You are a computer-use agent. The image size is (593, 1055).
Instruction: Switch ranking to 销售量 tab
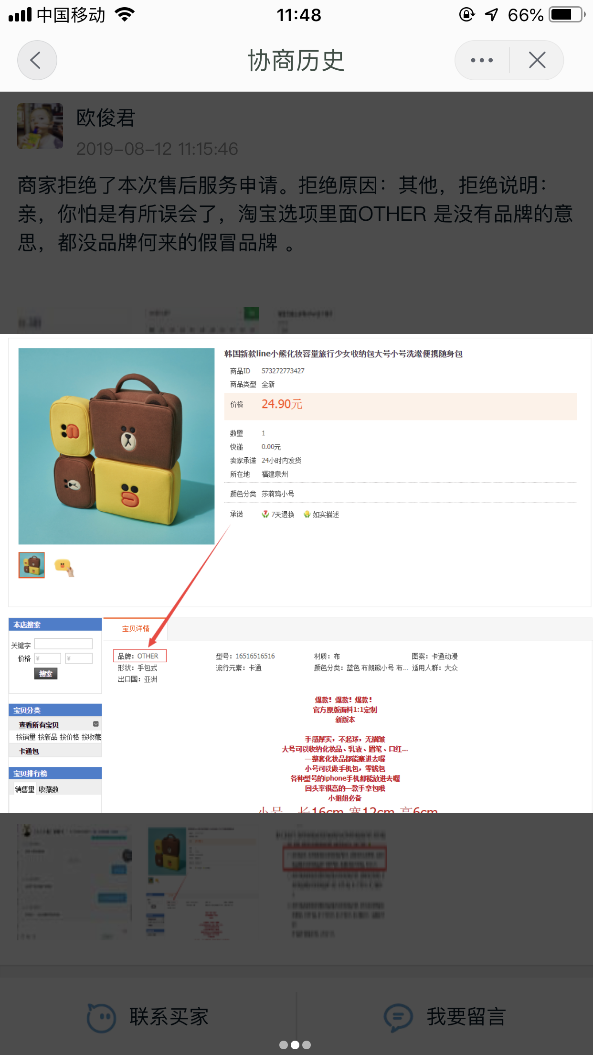pyautogui.click(x=24, y=789)
